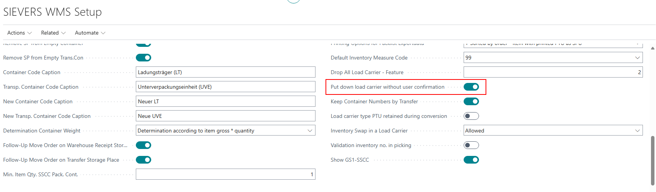
Task: Expand the Automate menu
Action: 90,33
